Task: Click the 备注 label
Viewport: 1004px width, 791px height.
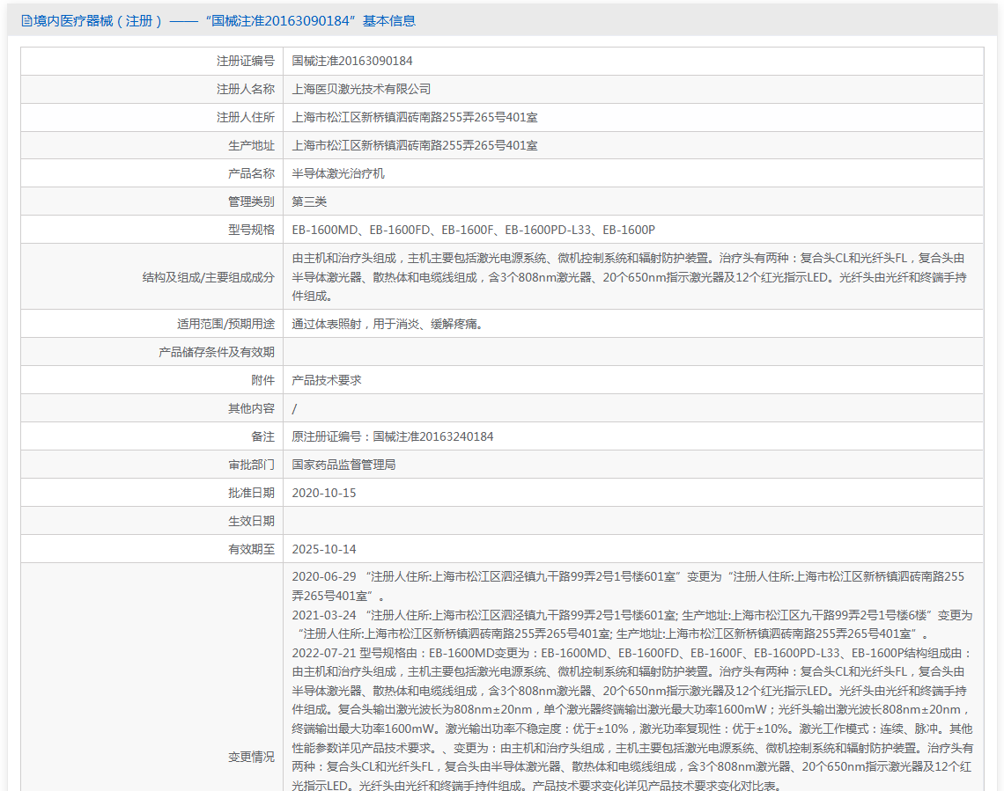Action: pyautogui.click(x=262, y=436)
